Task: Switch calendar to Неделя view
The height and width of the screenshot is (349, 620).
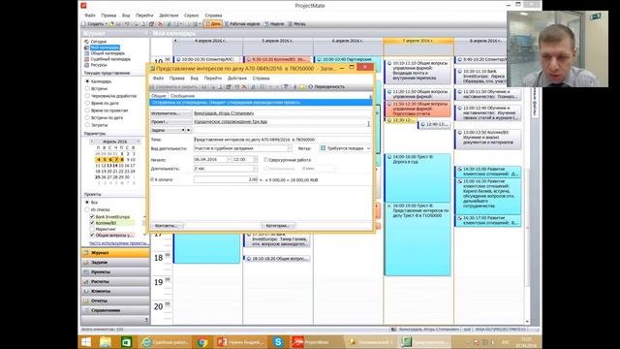Action: (274, 24)
